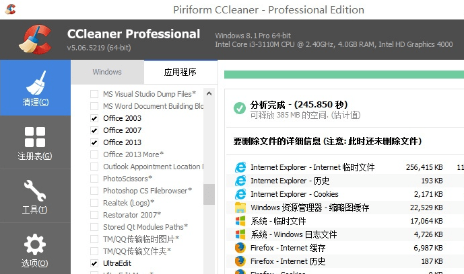Enable Stored Qt Modules Paths checkbox
The width and height of the screenshot is (464, 274).
point(94,227)
